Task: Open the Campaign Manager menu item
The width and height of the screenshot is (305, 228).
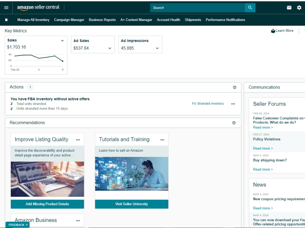Action: (x=69, y=20)
